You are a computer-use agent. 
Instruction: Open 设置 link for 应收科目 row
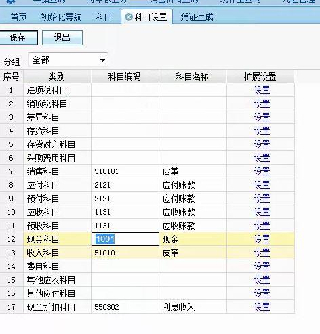(x=262, y=212)
